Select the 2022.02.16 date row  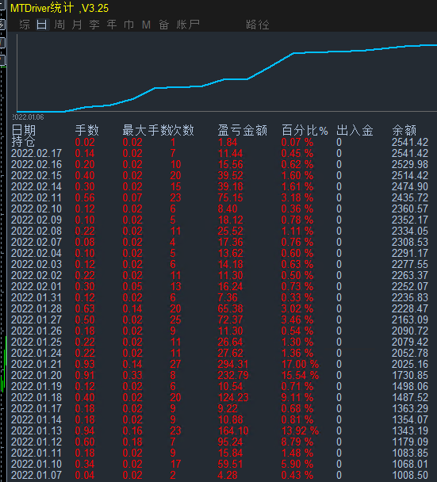point(36,164)
